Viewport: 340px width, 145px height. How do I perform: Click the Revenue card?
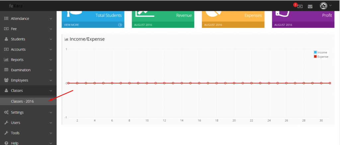coord(163,19)
